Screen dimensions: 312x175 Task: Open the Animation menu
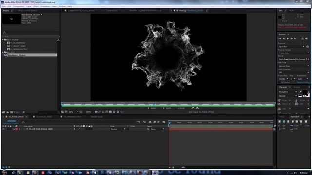(x=45, y=6)
